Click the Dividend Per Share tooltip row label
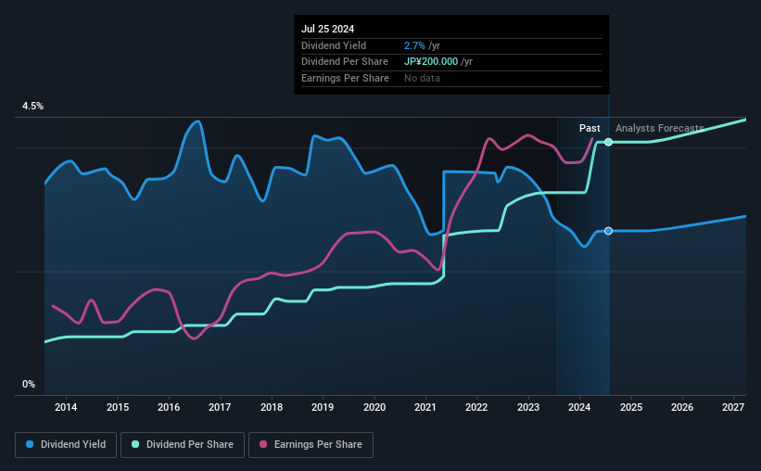Image resolution: width=761 pixels, height=471 pixels. 345,62
